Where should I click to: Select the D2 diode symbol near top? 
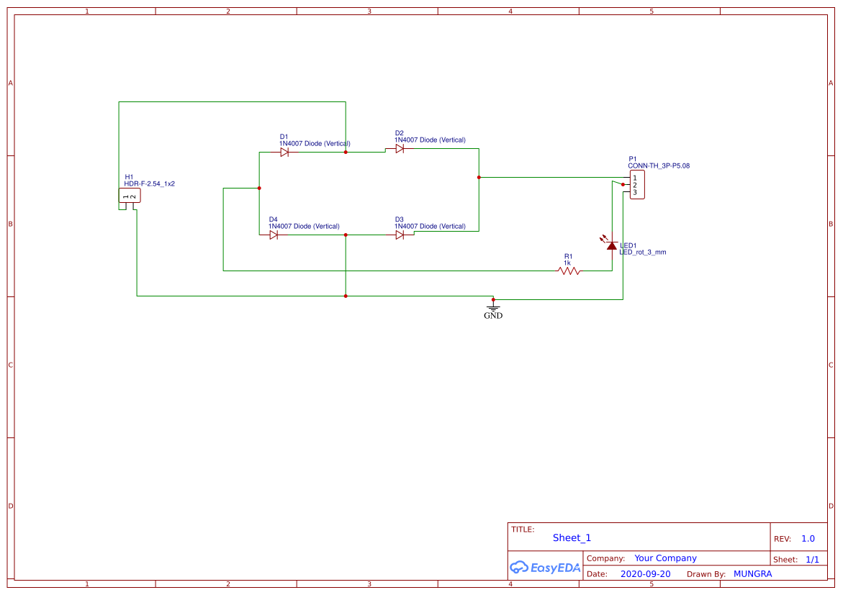pyautogui.click(x=399, y=147)
